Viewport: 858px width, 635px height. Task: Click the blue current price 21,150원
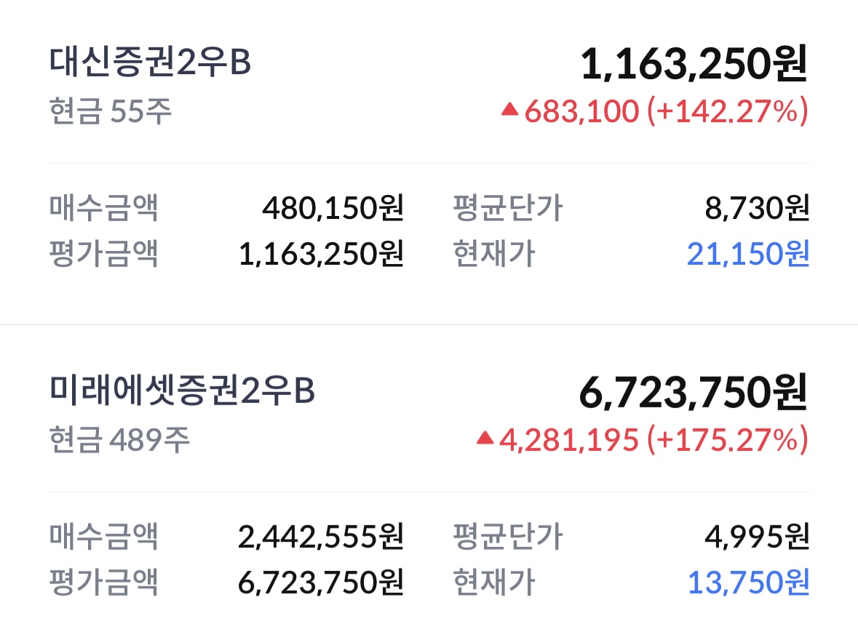(x=747, y=254)
